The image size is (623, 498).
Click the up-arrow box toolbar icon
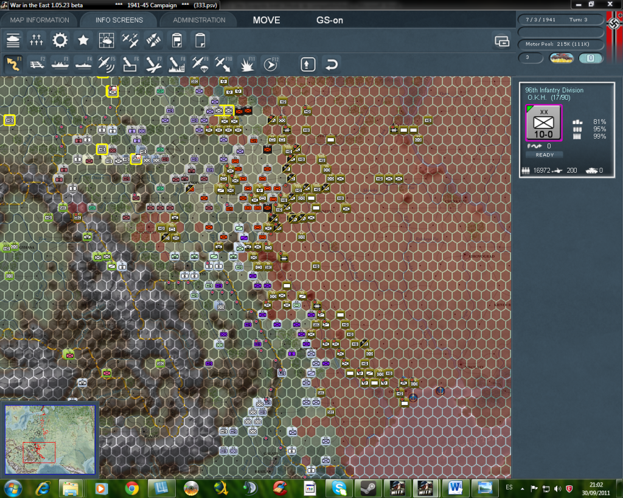tap(308, 64)
